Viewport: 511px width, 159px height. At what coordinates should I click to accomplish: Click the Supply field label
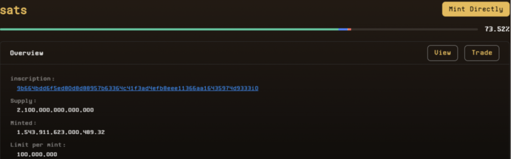(23, 101)
